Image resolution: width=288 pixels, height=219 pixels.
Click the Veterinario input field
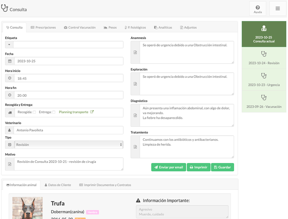coord(68,130)
